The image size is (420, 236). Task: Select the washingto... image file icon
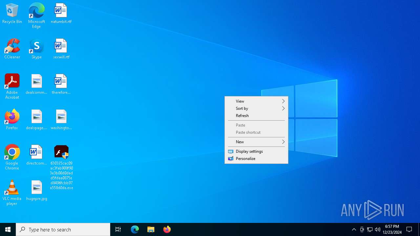coord(61,120)
